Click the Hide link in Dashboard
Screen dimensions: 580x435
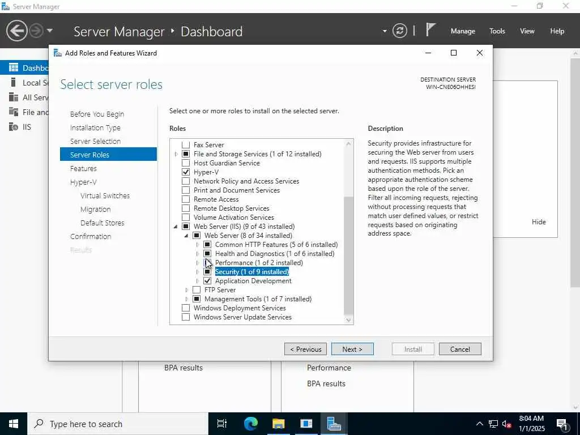[x=539, y=222]
